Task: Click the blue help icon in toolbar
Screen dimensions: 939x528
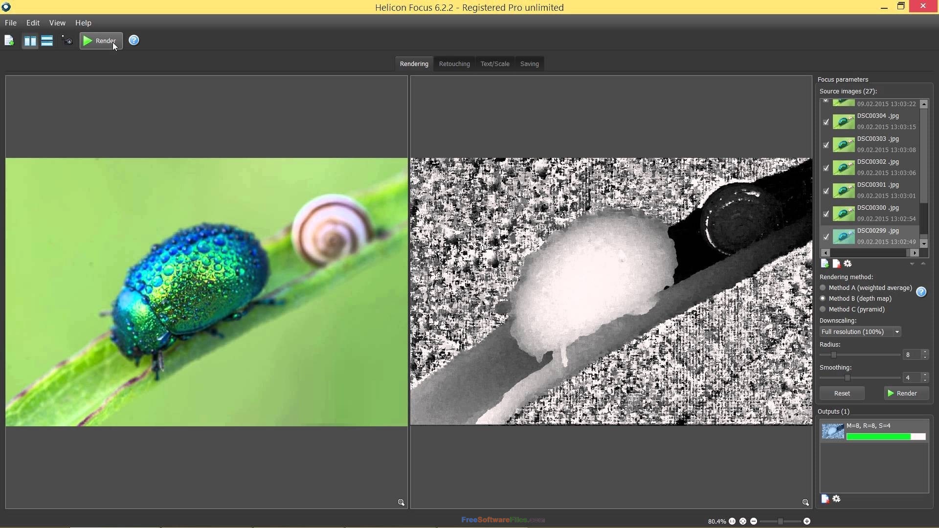Action: 134,40
